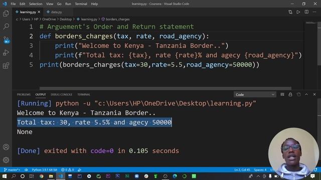Open editor More Actions ellipsis
The image size is (321, 180).
(314, 12)
